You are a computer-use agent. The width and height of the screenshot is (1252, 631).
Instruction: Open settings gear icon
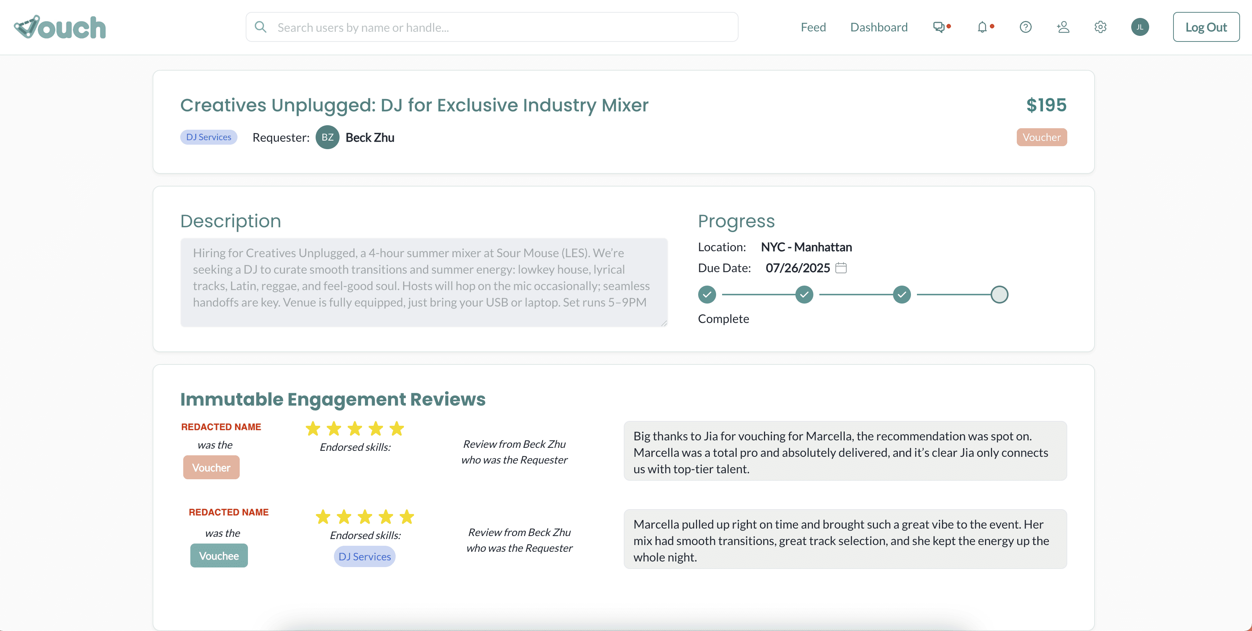point(1100,27)
